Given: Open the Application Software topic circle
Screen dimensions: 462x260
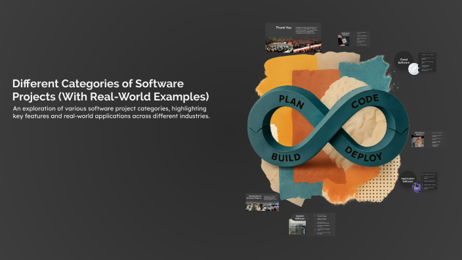Looking at the screenshot, I should click(408, 180).
